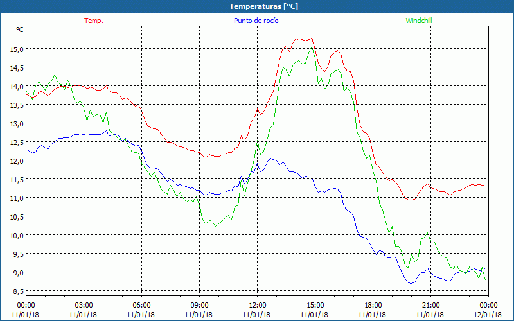Click the 06:00 time axis label

(x=141, y=306)
